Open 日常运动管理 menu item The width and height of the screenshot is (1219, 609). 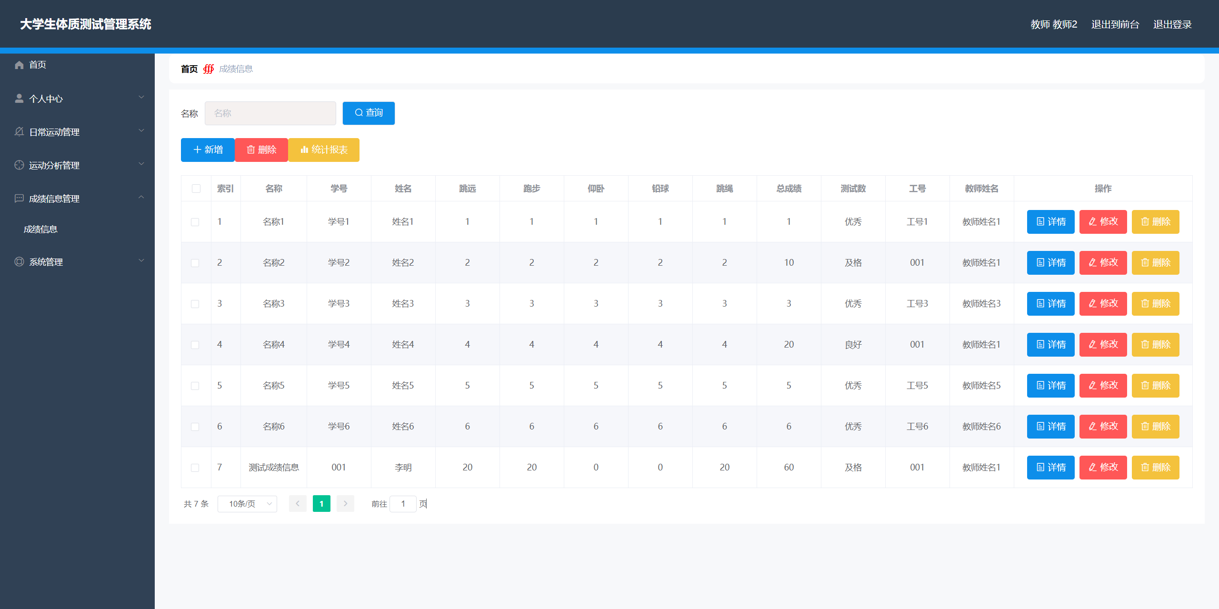77,132
